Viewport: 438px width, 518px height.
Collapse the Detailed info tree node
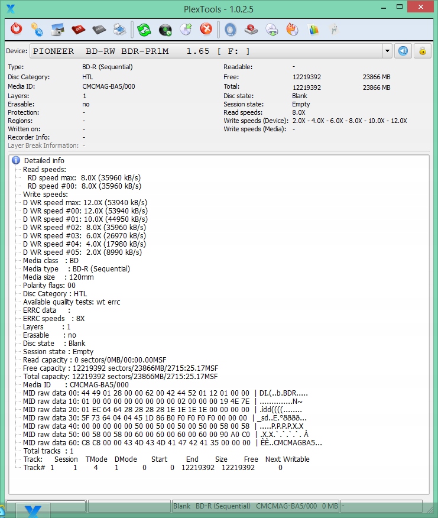coord(17,160)
